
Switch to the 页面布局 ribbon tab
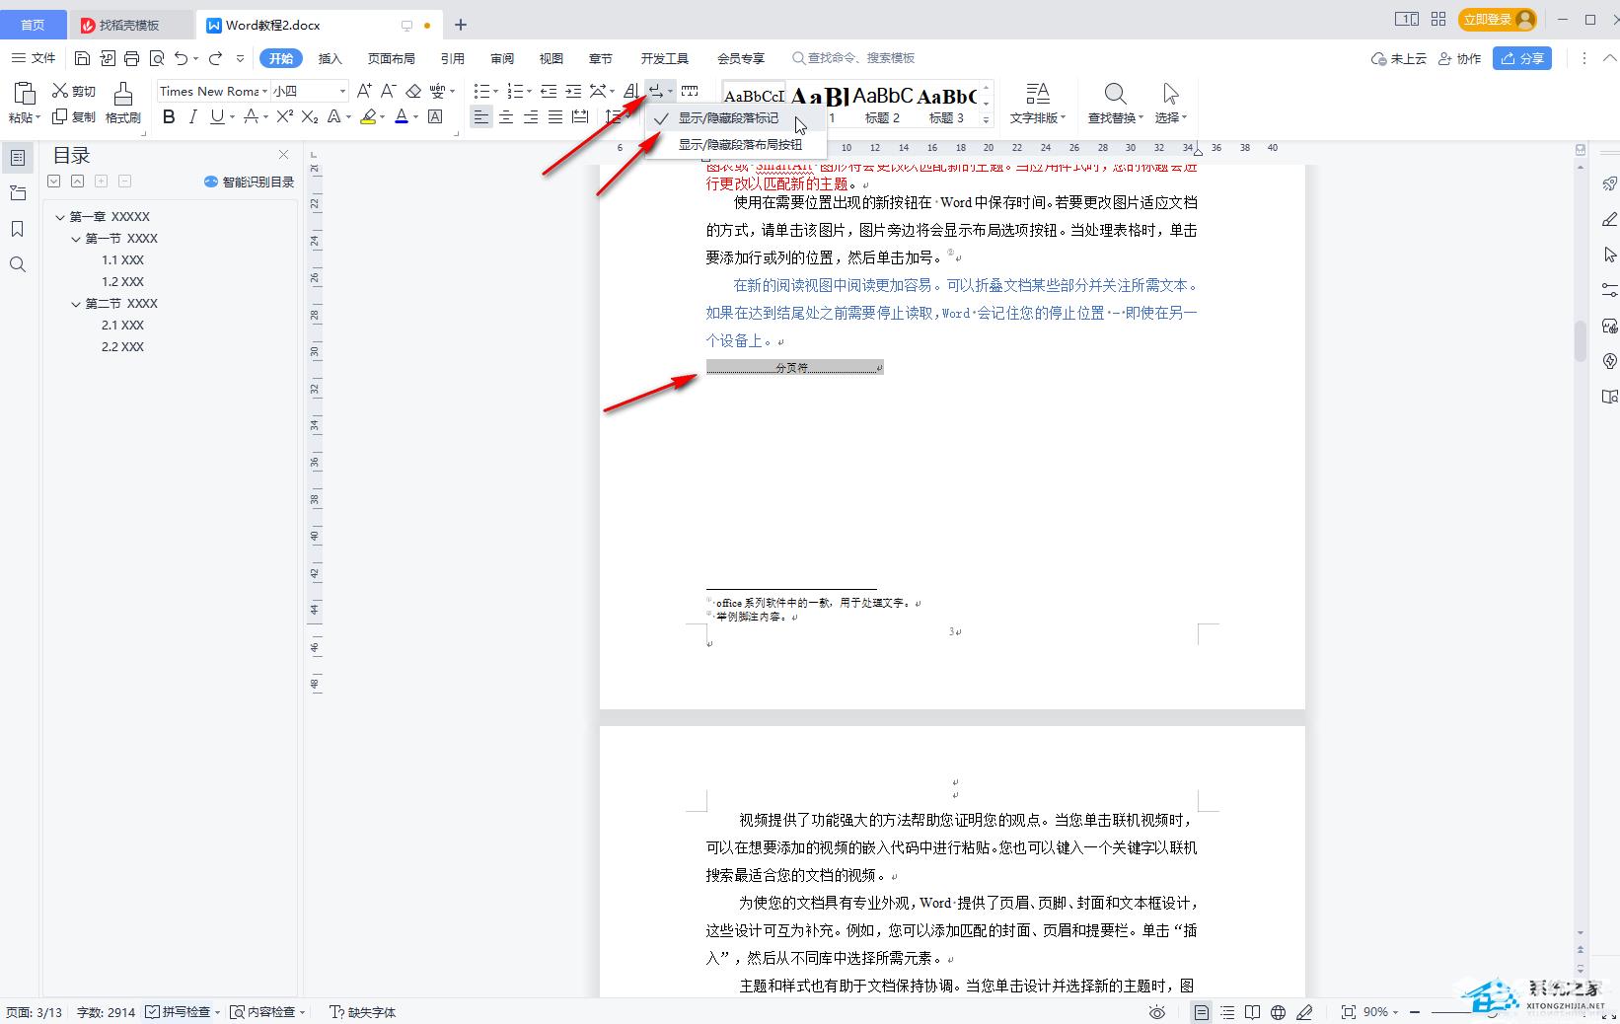coord(391,58)
